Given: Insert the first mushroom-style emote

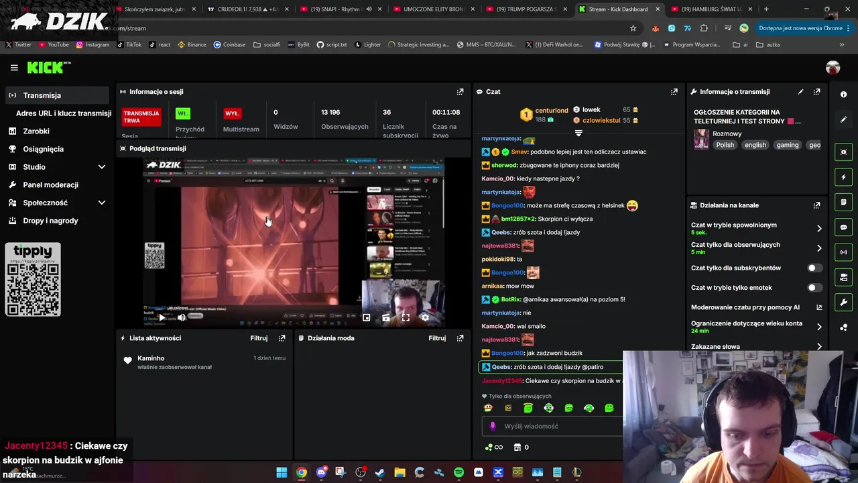Looking at the screenshot, I should [488, 408].
